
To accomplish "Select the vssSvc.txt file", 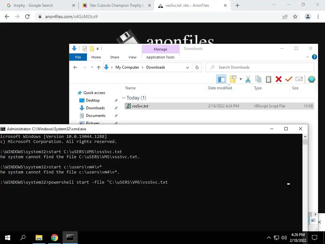I will 219,106.
